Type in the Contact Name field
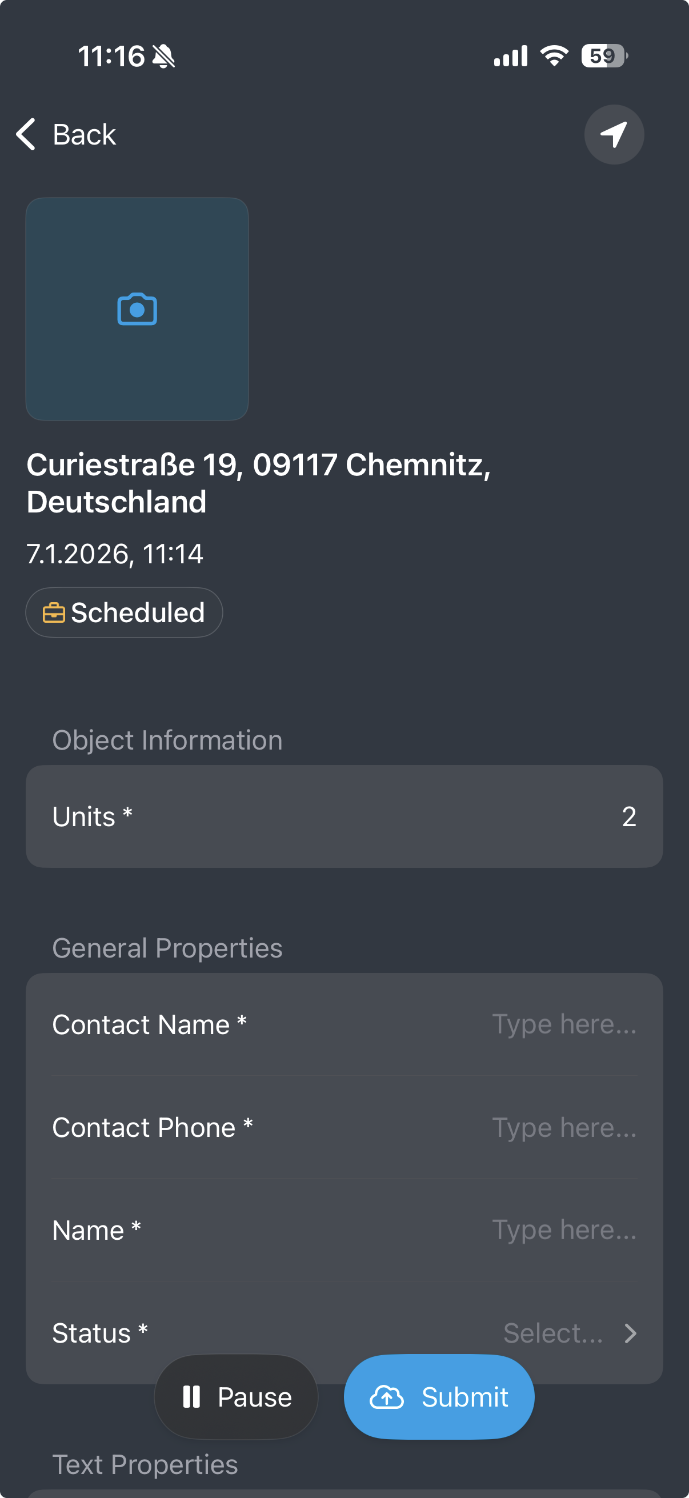 point(564,1024)
